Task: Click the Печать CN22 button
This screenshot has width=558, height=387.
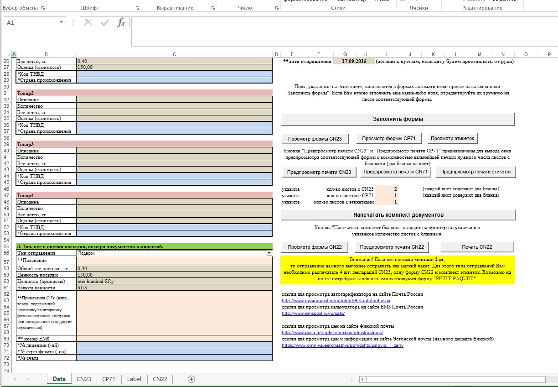Action: [476, 247]
